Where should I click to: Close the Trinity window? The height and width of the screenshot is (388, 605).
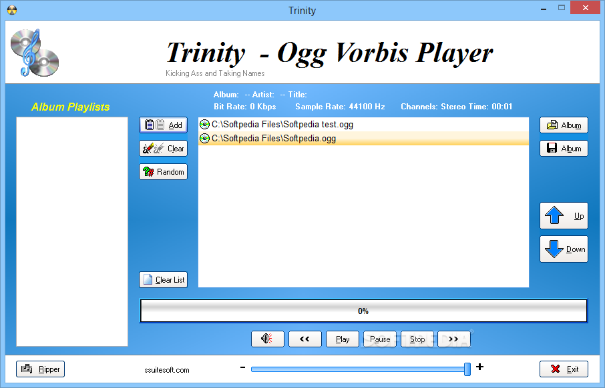[586, 8]
